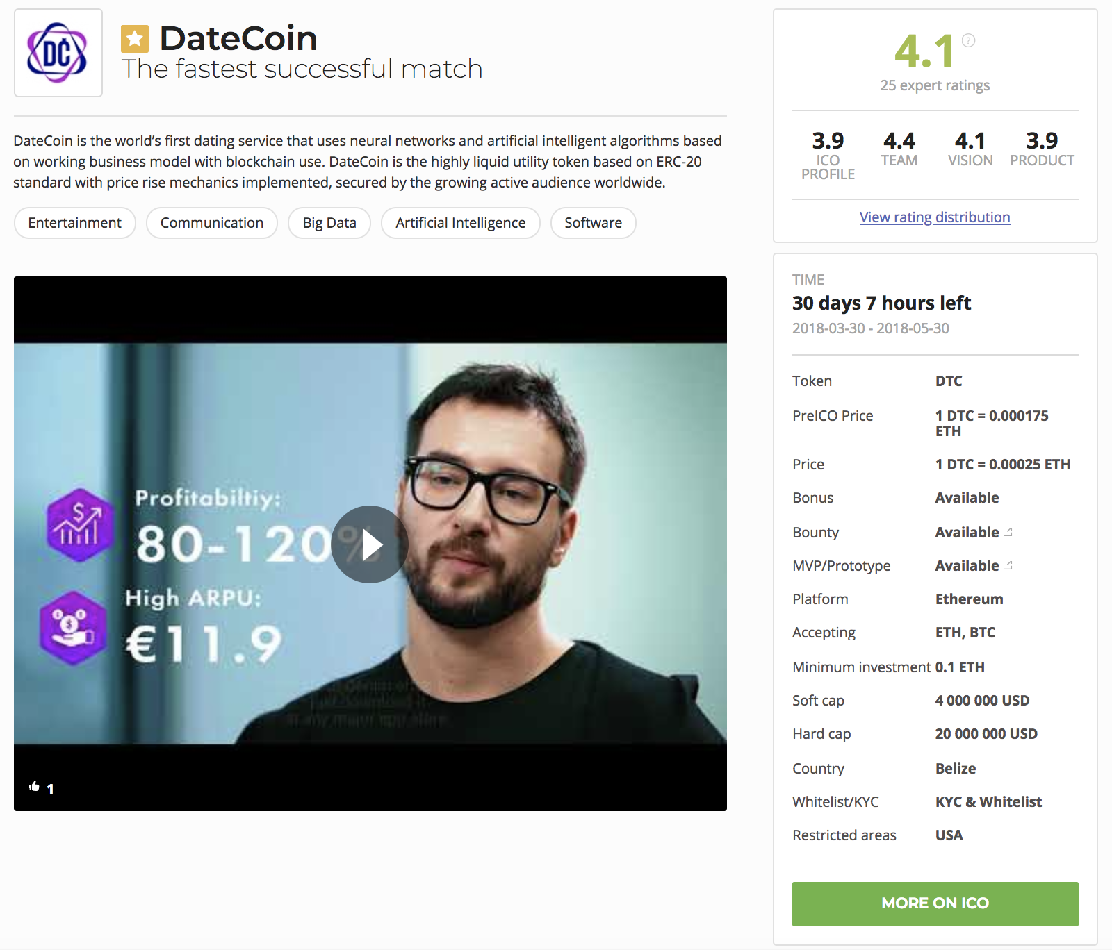Click the DateCoin title heading
The height and width of the screenshot is (950, 1112).
pyautogui.click(x=238, y=38)
